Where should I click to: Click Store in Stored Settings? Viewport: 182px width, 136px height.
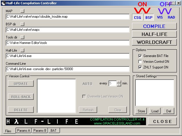(x=141, y=111)
